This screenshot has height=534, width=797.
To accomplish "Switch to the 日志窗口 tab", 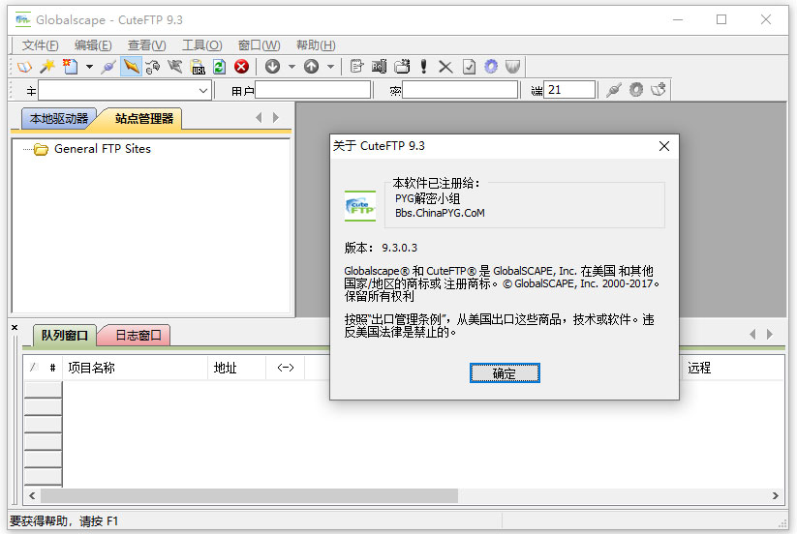I will click(138, 336).
